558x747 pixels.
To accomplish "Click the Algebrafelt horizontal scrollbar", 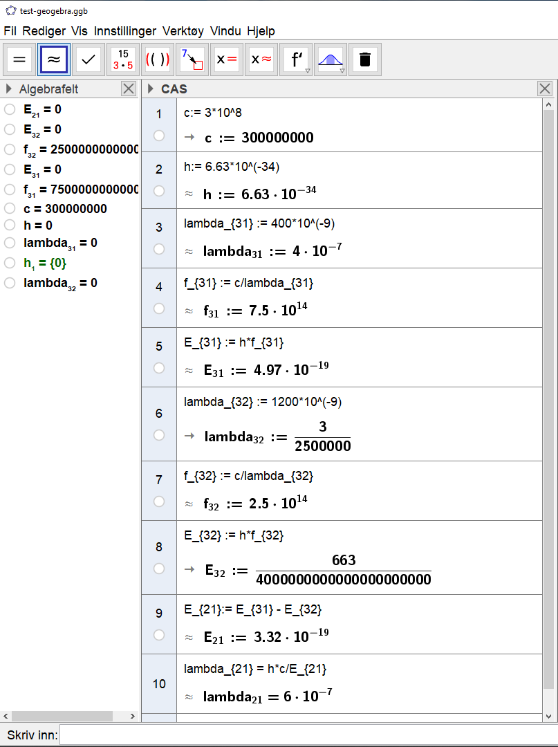I will click(x=62, y=716).
